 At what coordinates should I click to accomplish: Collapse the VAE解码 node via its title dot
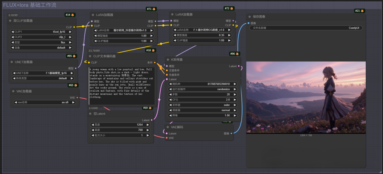(168, 127)
